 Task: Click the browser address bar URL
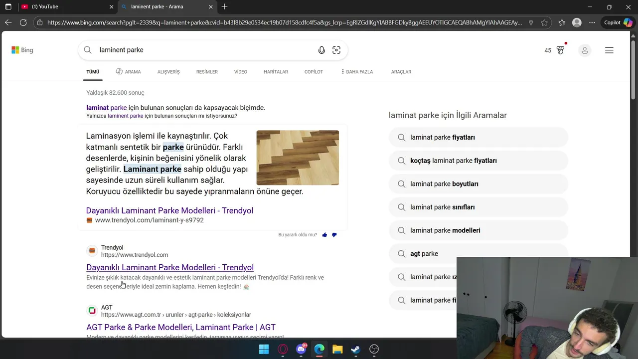(x=284, y=22)
